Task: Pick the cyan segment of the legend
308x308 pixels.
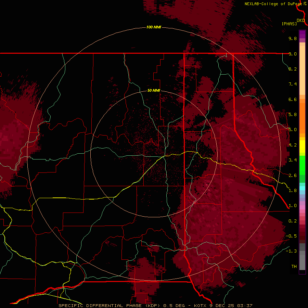Action: tap(302, 188)
